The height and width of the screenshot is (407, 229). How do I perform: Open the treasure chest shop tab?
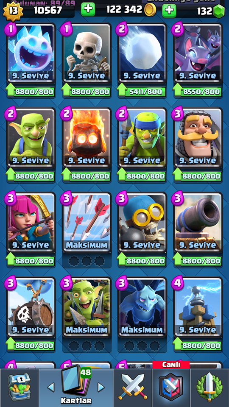[19, 387]
